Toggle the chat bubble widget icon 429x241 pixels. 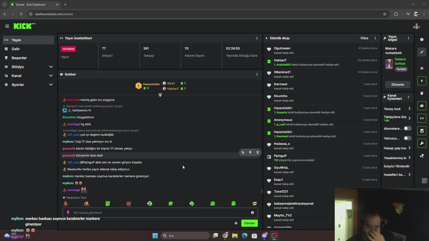tap(422, 106)
